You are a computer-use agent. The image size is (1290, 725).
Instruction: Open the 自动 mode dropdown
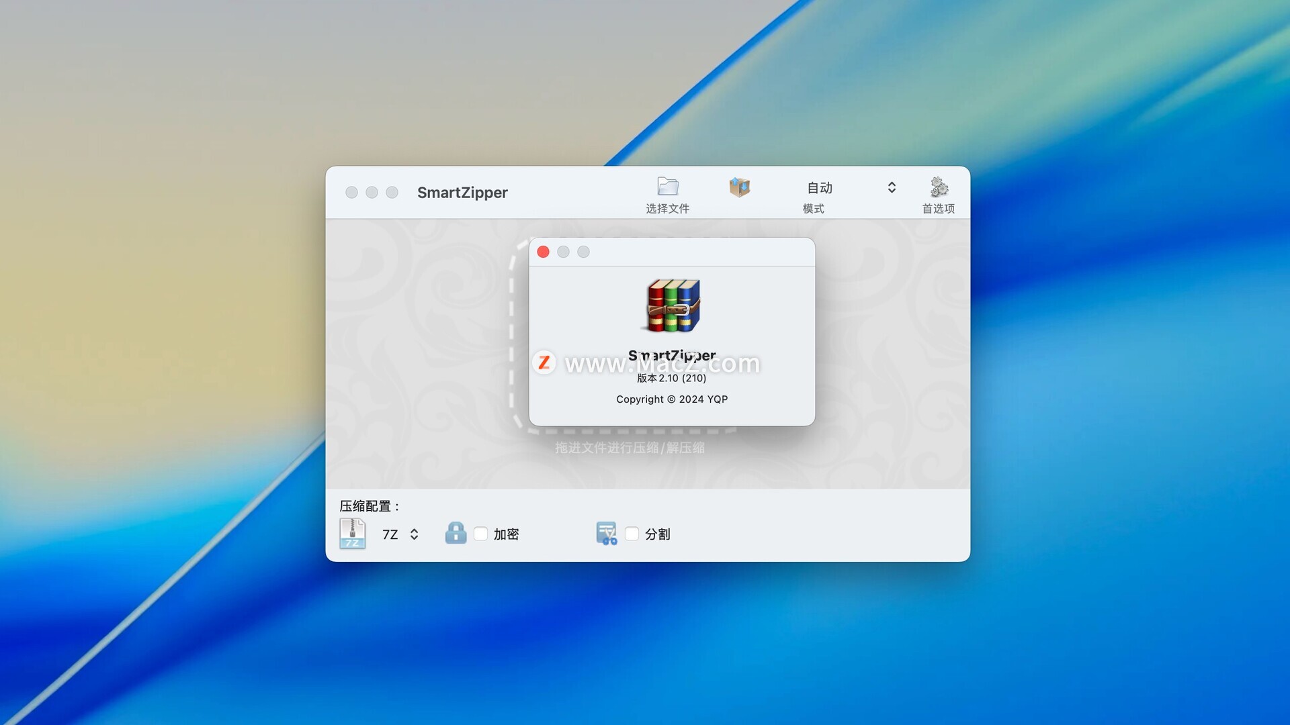coord(820,188)
